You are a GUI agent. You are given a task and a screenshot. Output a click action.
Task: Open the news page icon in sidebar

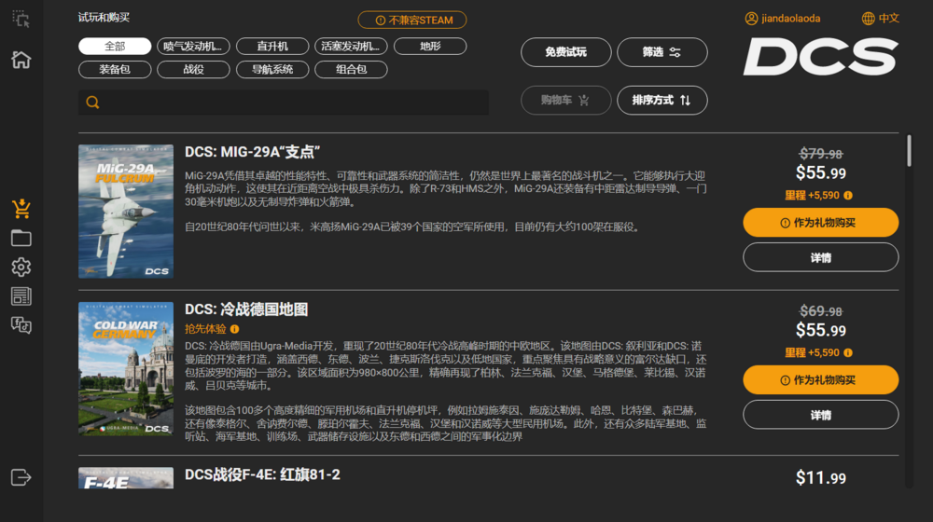[x=21, y=296]
